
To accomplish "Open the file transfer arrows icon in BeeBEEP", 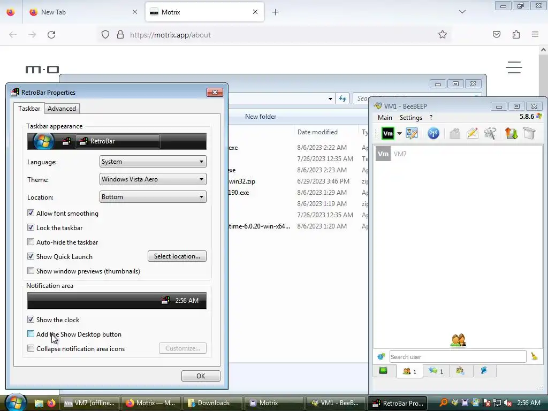I will point(511,133).
